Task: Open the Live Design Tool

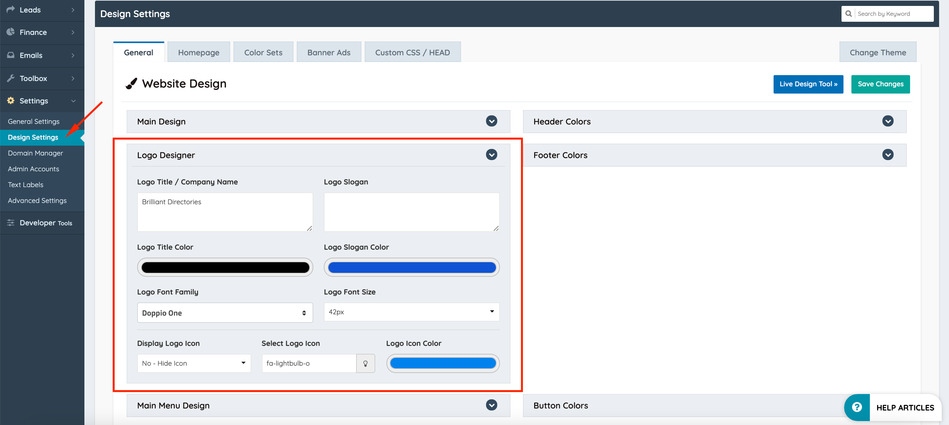Action: point(808,84)
